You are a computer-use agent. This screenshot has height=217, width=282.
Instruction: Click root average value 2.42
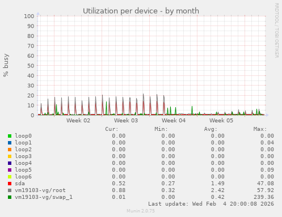(x=217, y=190)
